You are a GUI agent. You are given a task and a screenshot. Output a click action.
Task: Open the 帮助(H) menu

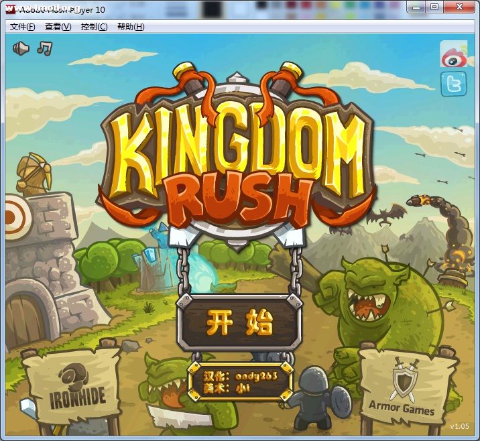131,27
